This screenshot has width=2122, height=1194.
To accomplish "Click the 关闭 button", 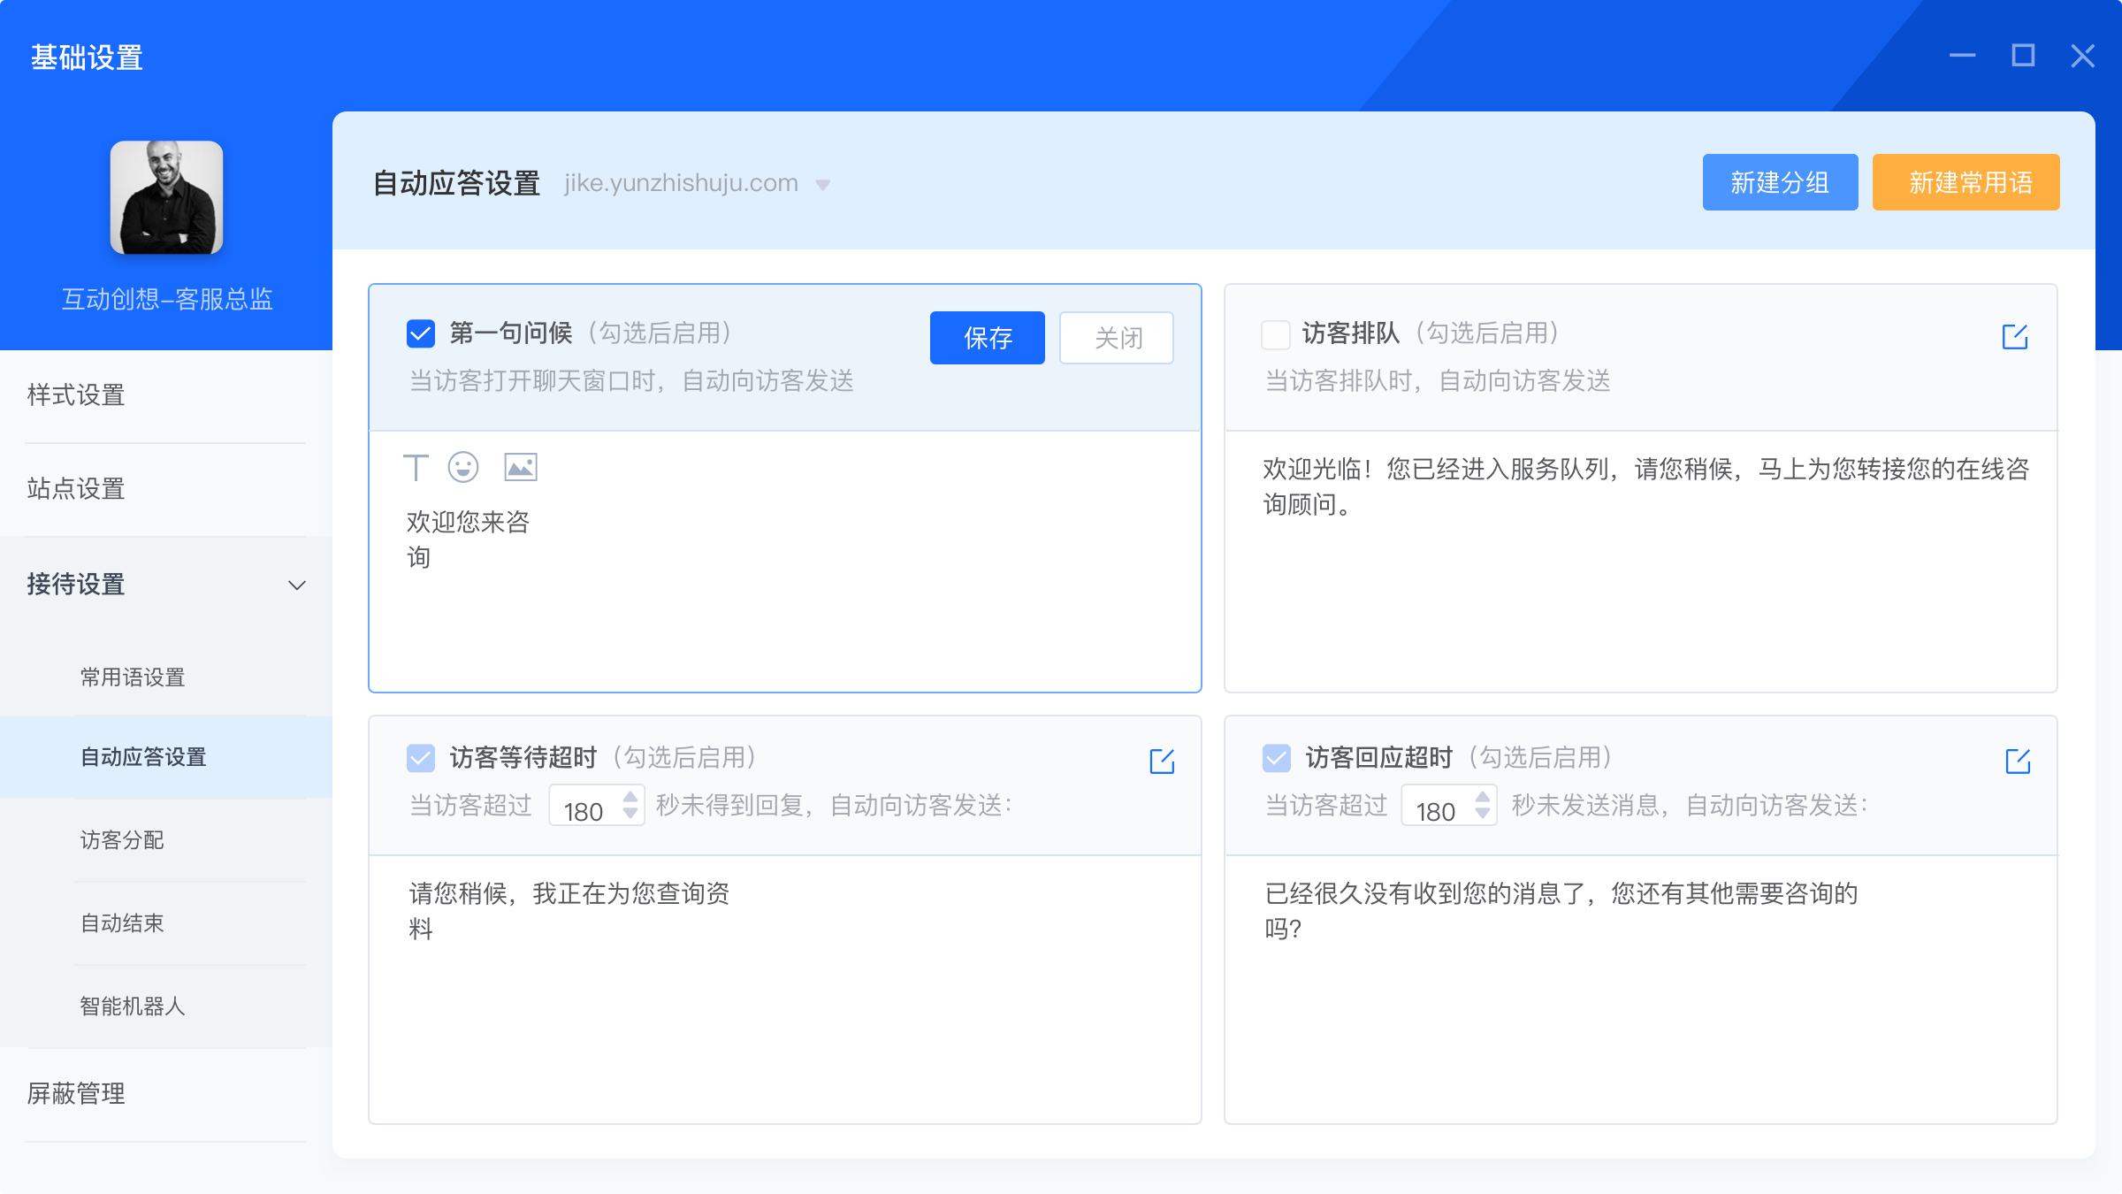I will [1117, 338].
